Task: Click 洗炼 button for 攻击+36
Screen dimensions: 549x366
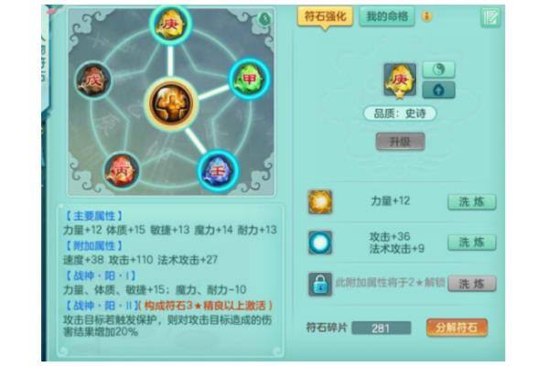Action: click(471, 242)
